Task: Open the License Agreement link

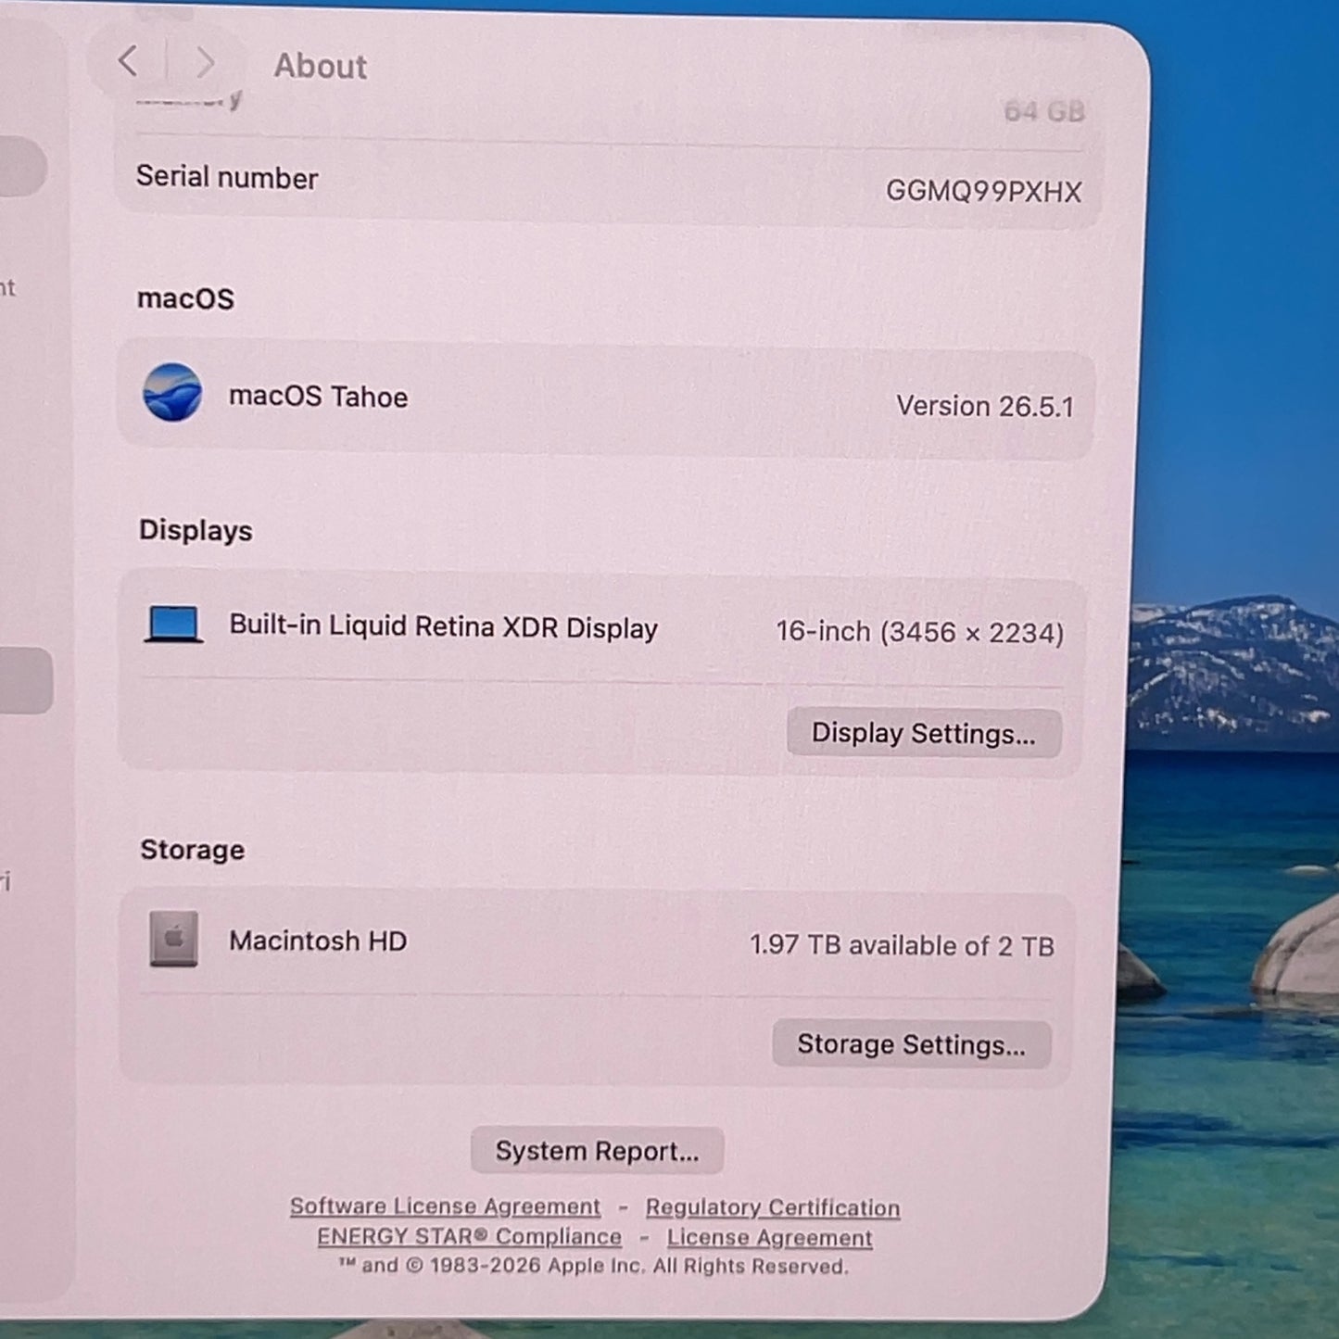Action: tap(769, 1238)
